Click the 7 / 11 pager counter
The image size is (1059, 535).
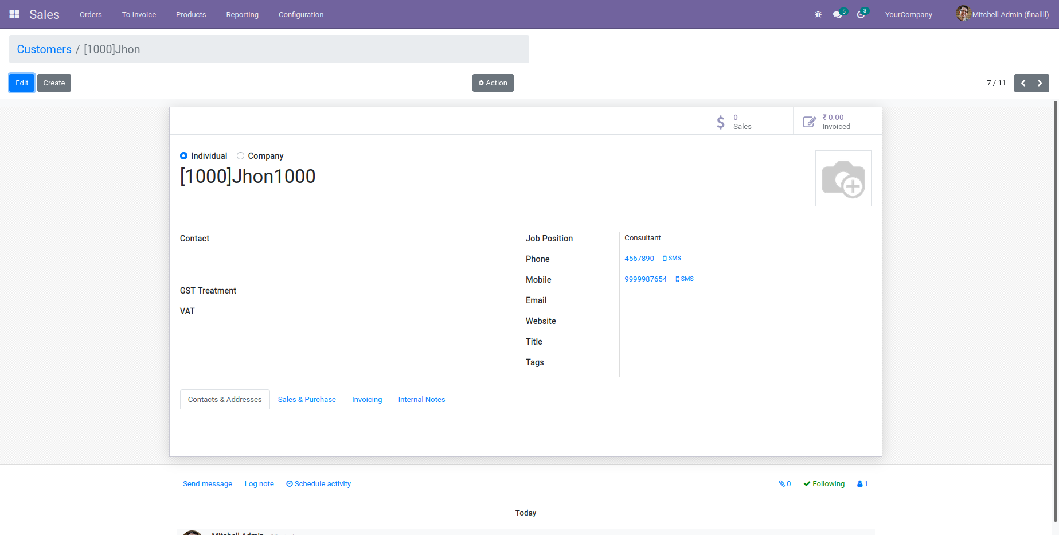click(996, 83)
